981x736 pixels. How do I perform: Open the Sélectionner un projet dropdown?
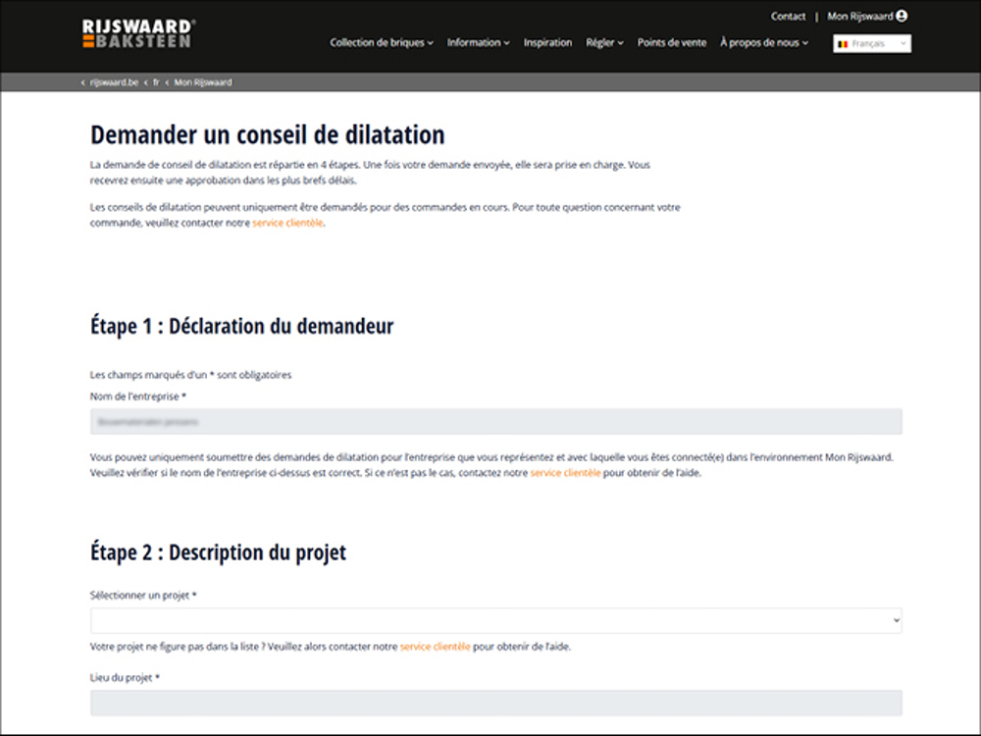pyautogui.click(x=495, y=620)
